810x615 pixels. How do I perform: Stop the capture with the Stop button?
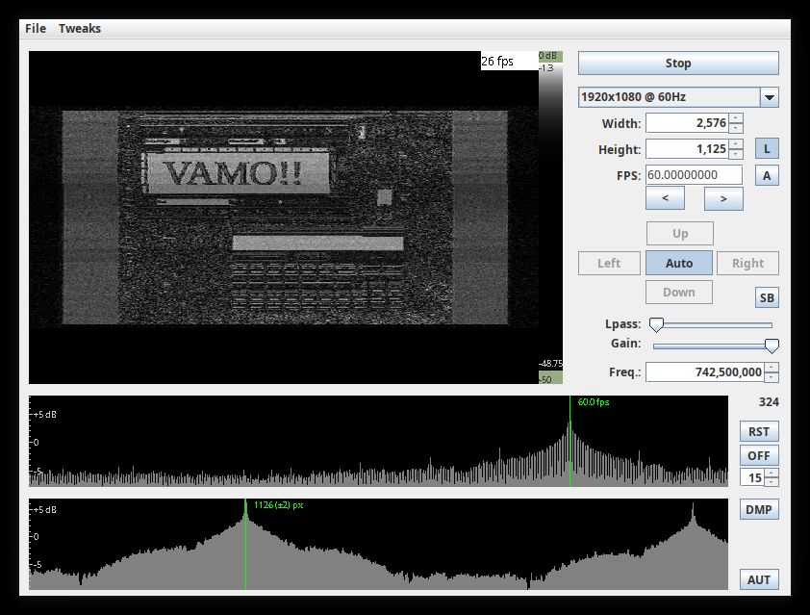tap(678, 64)
